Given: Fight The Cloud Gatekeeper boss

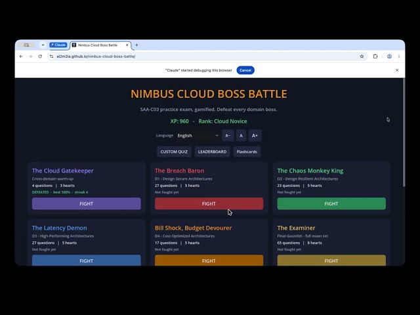Looking at the screenshot, I should point(86,203).
